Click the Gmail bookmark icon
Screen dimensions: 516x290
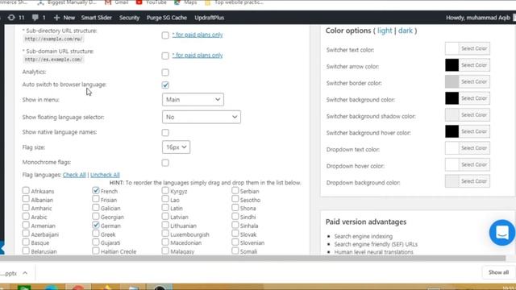108,2
